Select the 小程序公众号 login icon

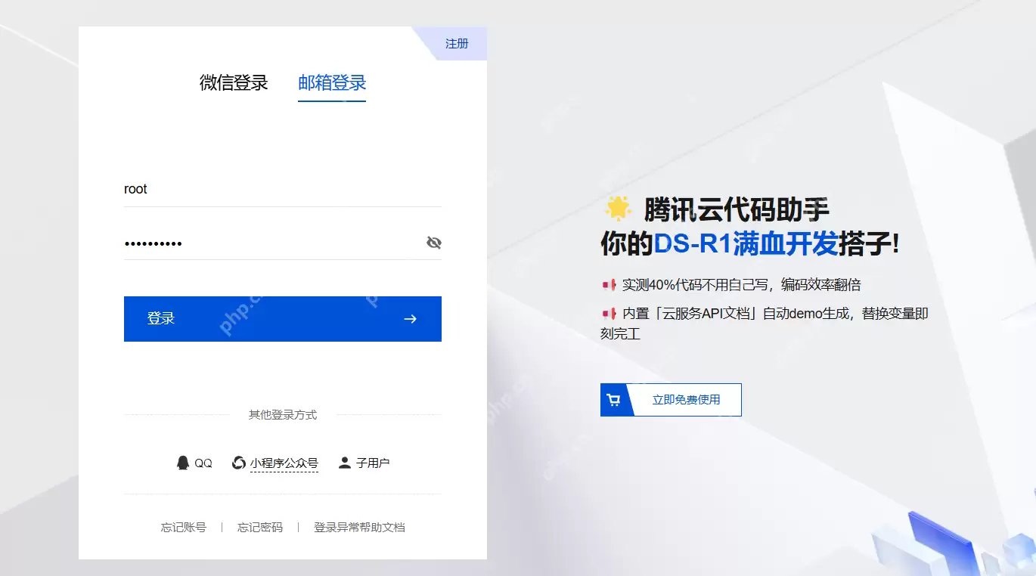pyautogui.click(x=237, y=462)
